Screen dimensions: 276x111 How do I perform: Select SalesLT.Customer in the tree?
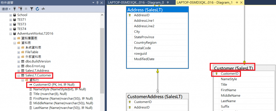tap(38, 75)
